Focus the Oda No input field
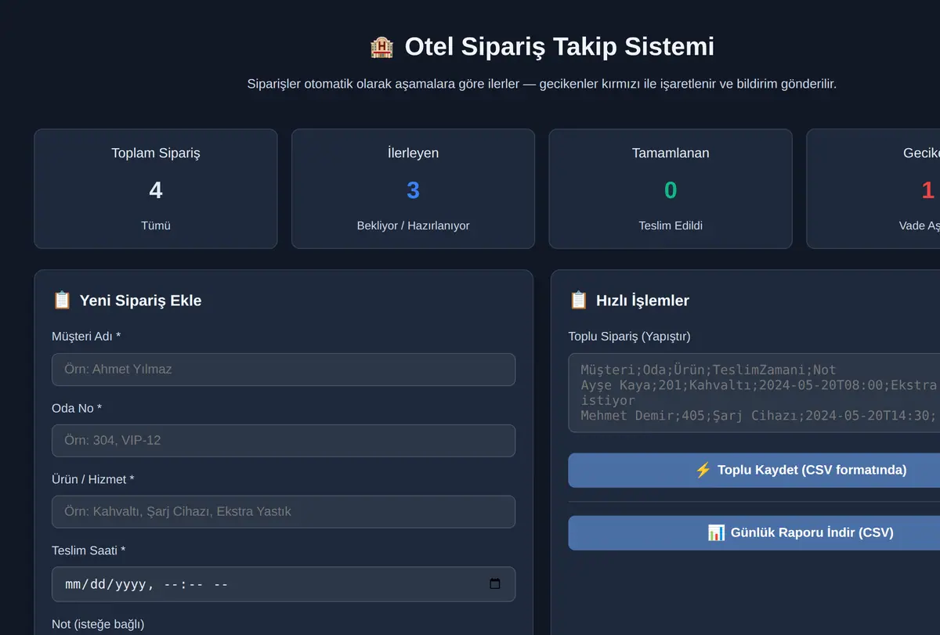This screenshot has width=940, height=635. pos(284,441)
